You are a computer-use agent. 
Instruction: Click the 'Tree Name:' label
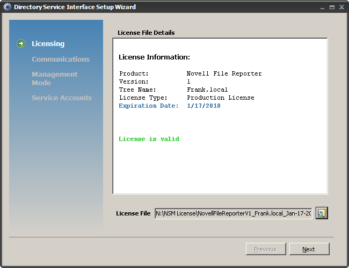tap(137, 90)
